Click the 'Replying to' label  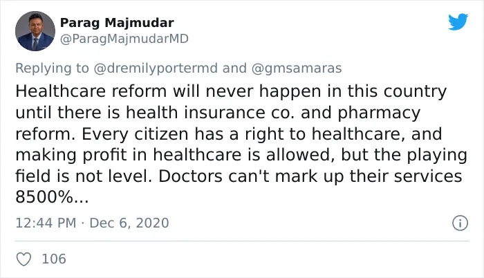(x=52, y=68)
